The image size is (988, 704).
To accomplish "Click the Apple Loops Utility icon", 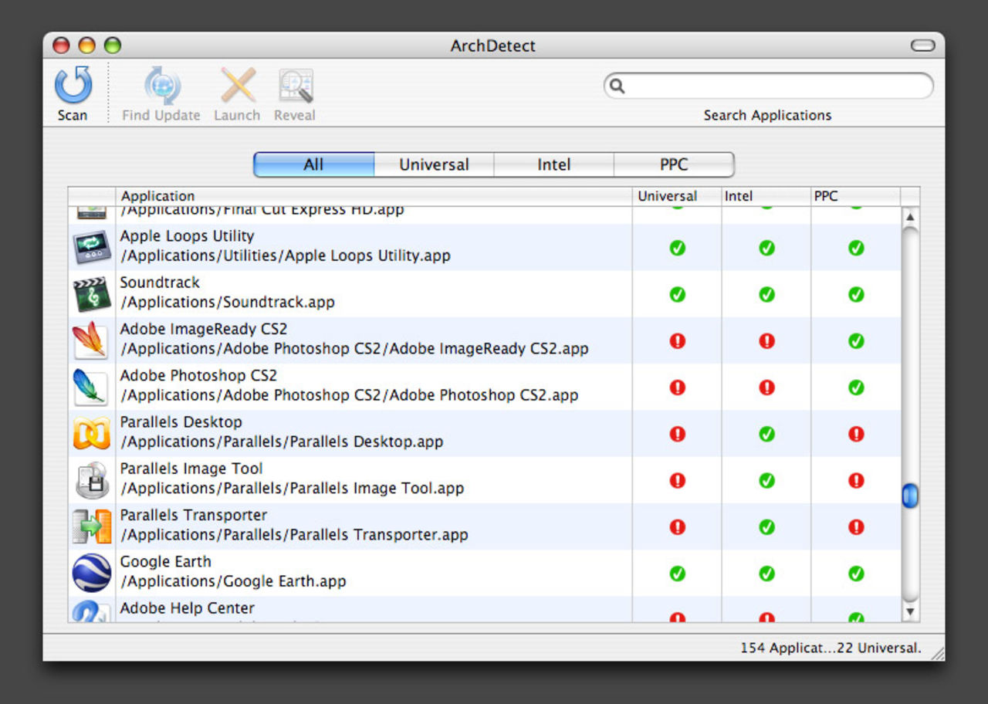I will coord(91,248).
